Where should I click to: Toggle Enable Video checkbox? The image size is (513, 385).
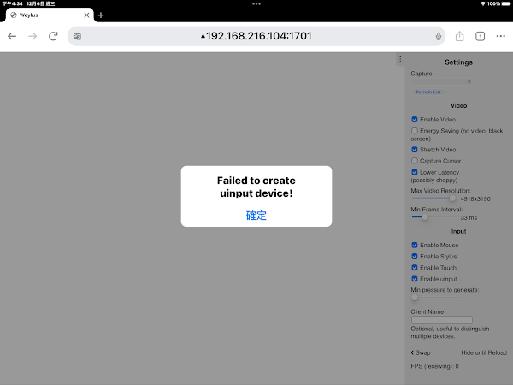415,119
